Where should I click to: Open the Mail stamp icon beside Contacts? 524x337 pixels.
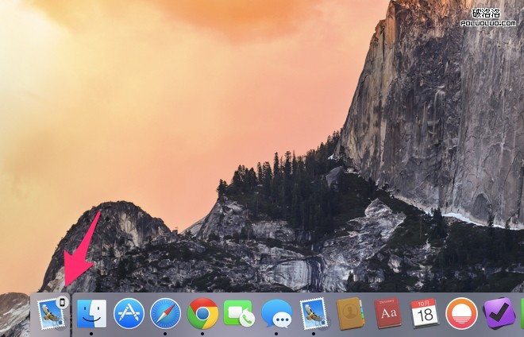[314, 314]
